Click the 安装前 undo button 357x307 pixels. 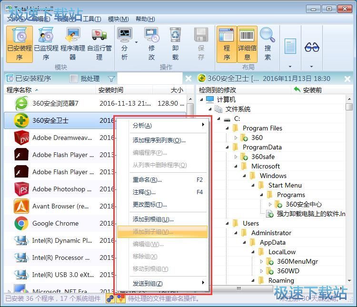click(x=308, y=90)
